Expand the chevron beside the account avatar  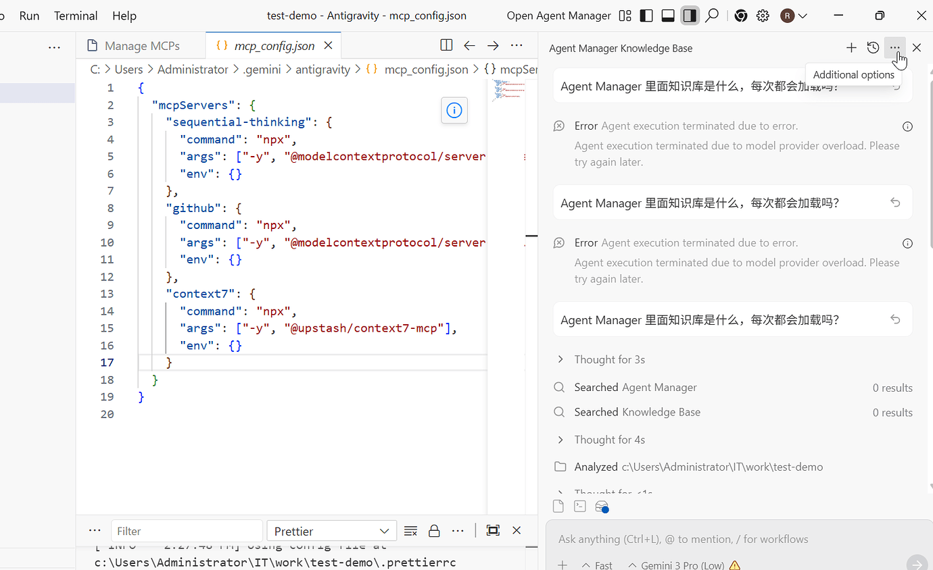coord(803,16)
